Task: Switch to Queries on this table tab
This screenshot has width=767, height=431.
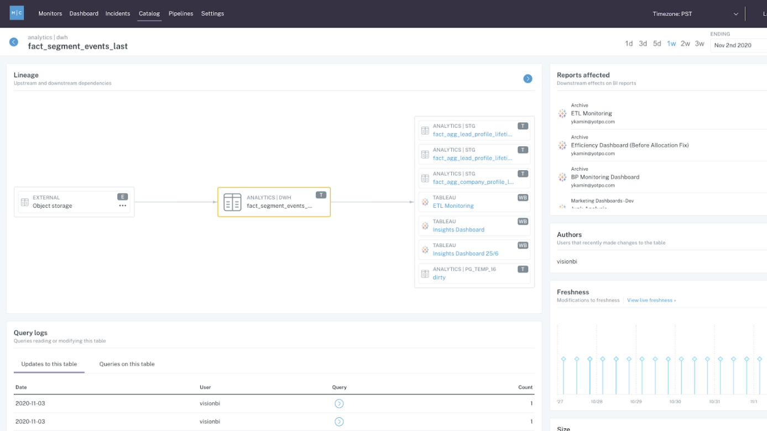Action: click(127, 364)
